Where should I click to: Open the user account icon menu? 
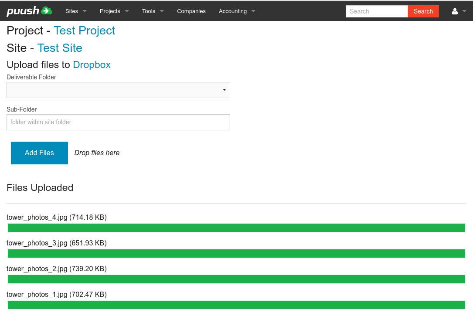459,11
